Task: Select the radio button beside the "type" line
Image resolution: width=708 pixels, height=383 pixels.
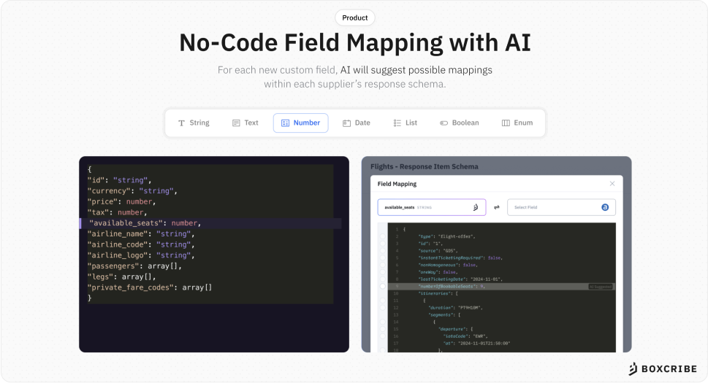Action: 382,237
